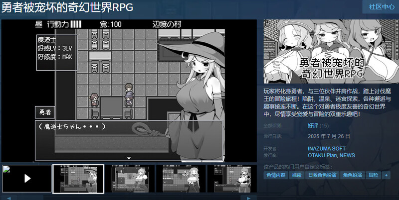Open publisher NEWS link

click(x=347, y=155)
